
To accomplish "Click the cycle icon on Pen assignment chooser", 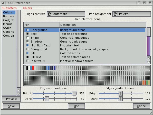I will 115,14.
